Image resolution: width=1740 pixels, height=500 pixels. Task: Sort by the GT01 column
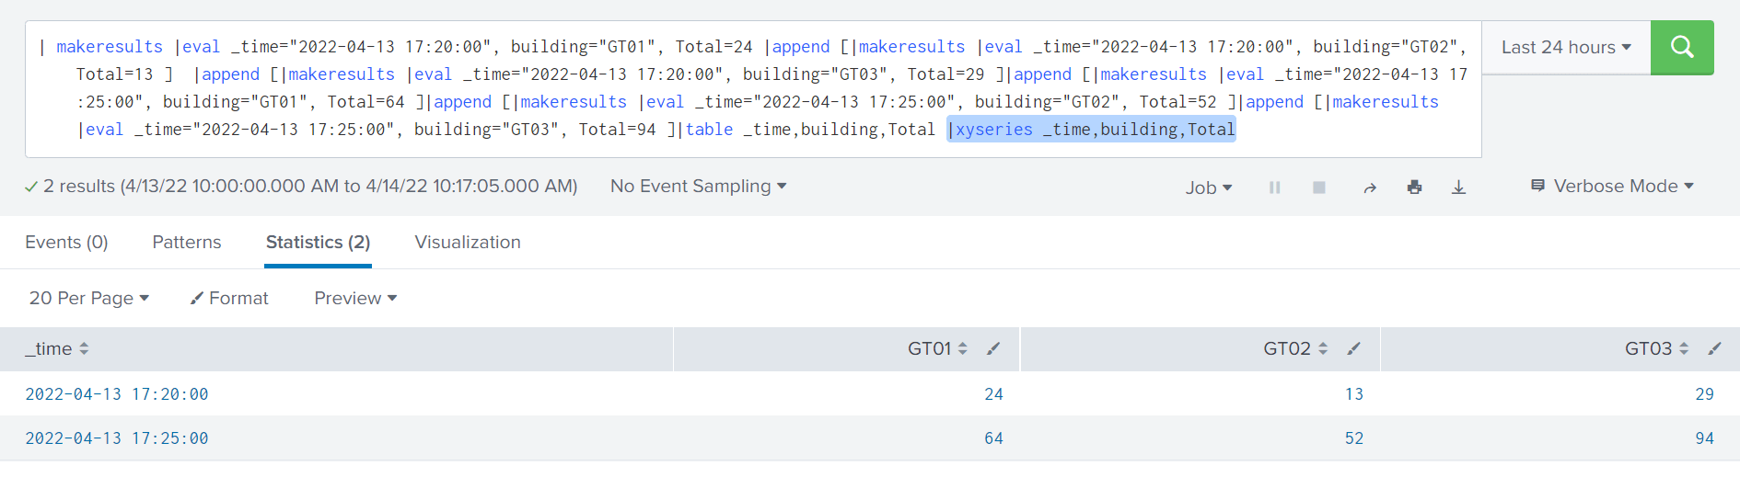coord(937,349)
